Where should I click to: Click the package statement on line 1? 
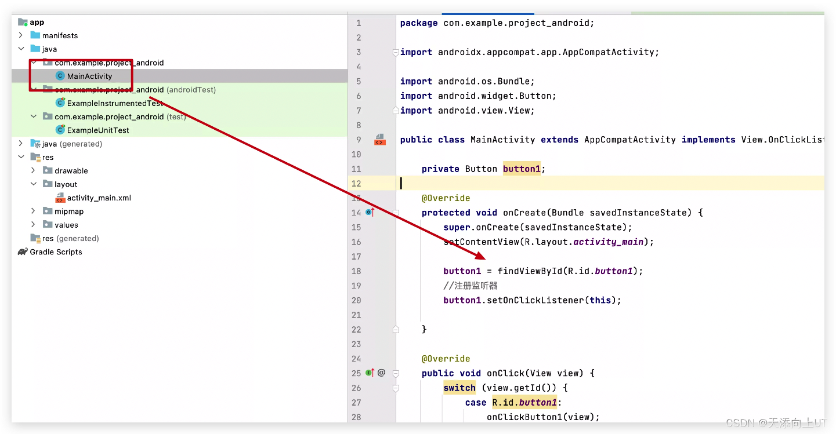[497, 23]
